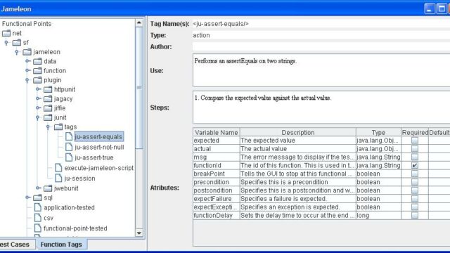The width and height of the screenshot is (450, 253).
Task: Collapse the jameleon tree node
Action: point(17,52)
